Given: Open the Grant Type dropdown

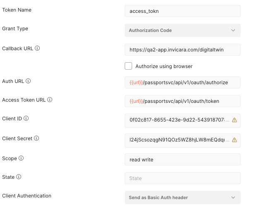Looking at the screenshot, I should point(182,30).
